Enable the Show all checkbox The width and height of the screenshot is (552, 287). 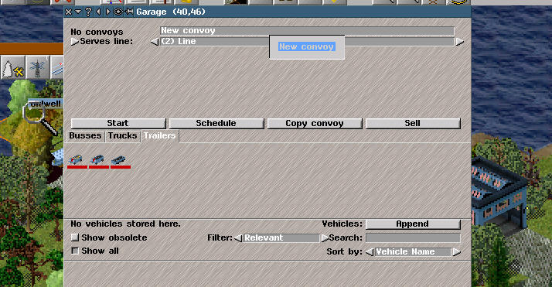coord(75,251)
